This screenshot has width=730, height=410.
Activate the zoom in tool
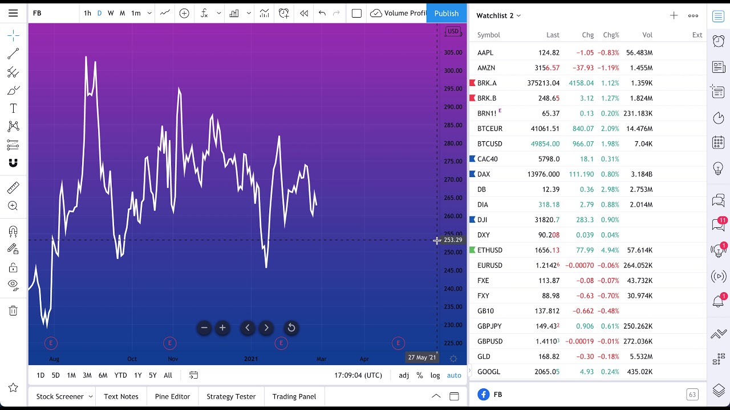point(13,206)
